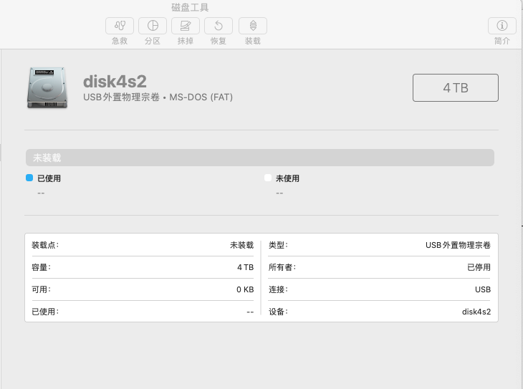
Task: Click the 装载点 row label
Action: [45, 245]
